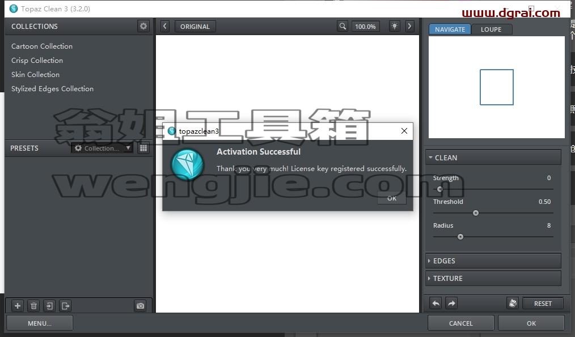This screenshot has width=575, height=337.
Task: Add a new preset with plus icon
Action: 17,305
